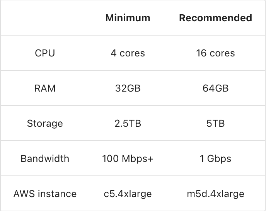Screen dimensions: 266x211
Task: Click the 4 cores cell
Action: click(128, 53)
